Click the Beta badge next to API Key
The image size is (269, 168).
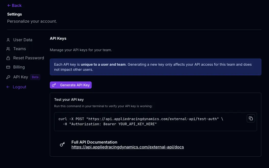(x=35, y=77)
